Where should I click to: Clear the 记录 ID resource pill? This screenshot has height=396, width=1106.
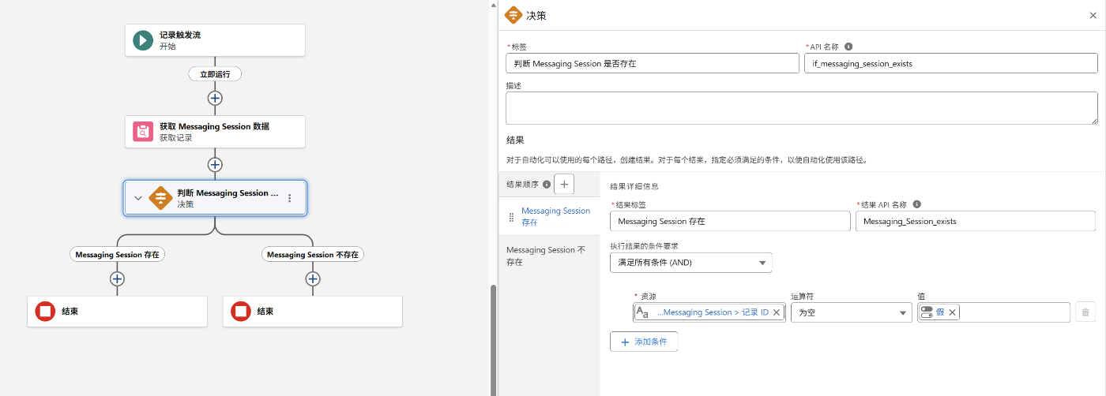point(777,312)
